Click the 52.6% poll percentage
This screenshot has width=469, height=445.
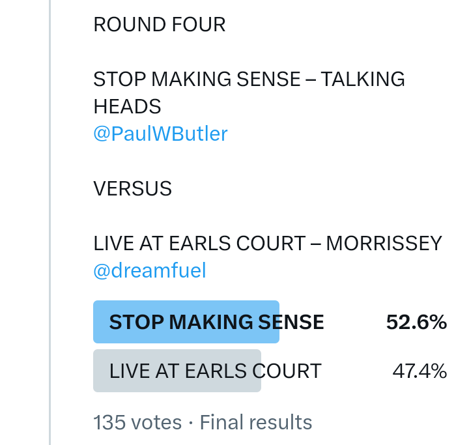tap(416, 322)
